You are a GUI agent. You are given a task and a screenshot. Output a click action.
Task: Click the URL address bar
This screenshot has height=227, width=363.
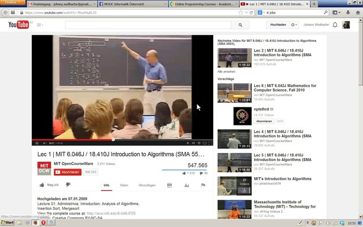click(x=130, y=12)
